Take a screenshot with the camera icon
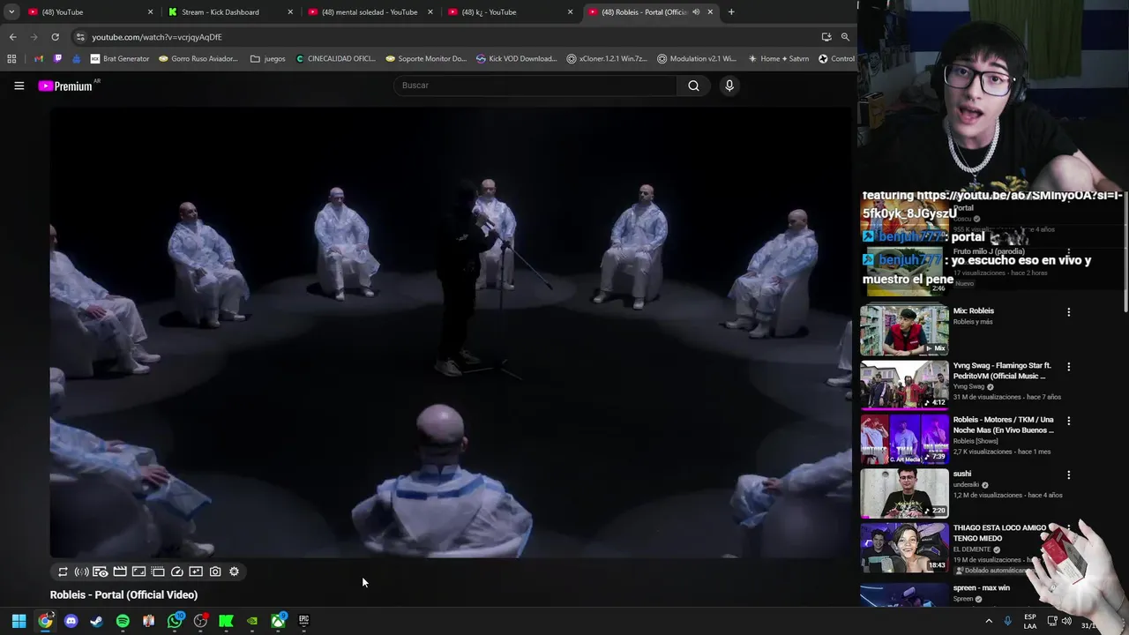 click(215, 571)
